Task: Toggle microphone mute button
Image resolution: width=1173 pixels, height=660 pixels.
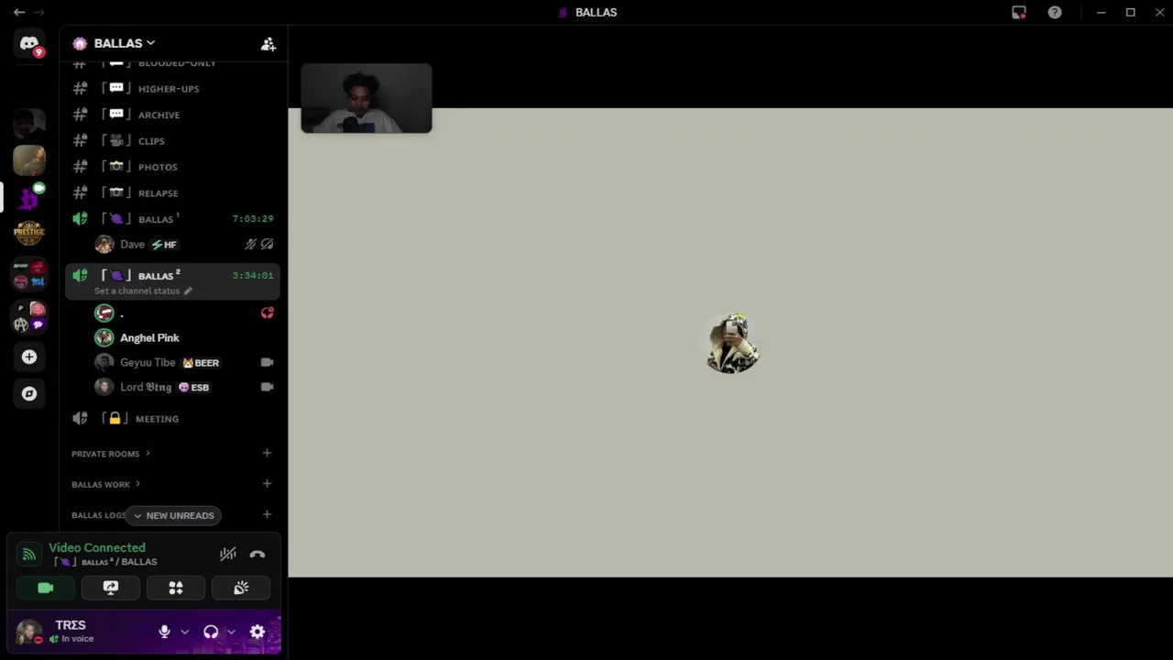Action: 164,632
